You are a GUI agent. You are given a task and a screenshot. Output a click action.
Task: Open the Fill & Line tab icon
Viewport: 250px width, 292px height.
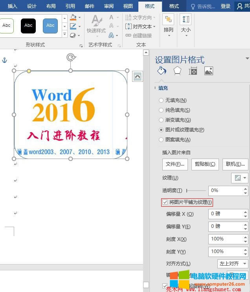[162, 71]
